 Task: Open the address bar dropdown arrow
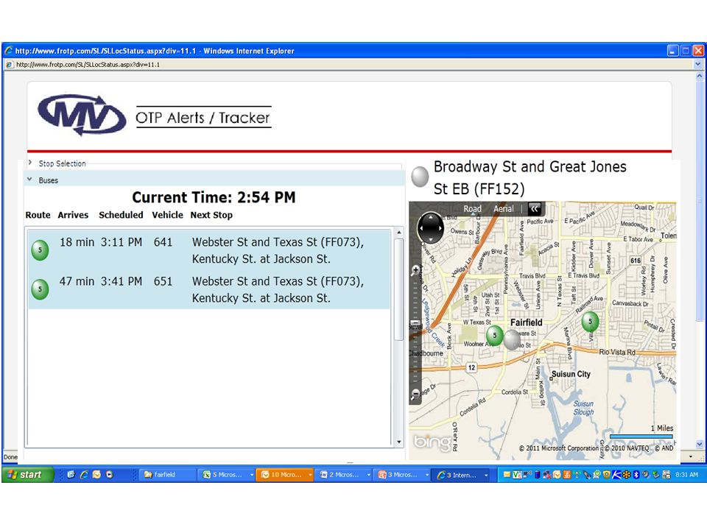(x=697, y=65)
